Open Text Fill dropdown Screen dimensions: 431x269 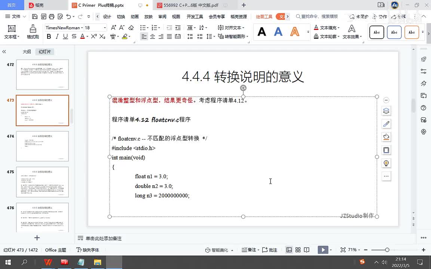(x=327, y=27)
